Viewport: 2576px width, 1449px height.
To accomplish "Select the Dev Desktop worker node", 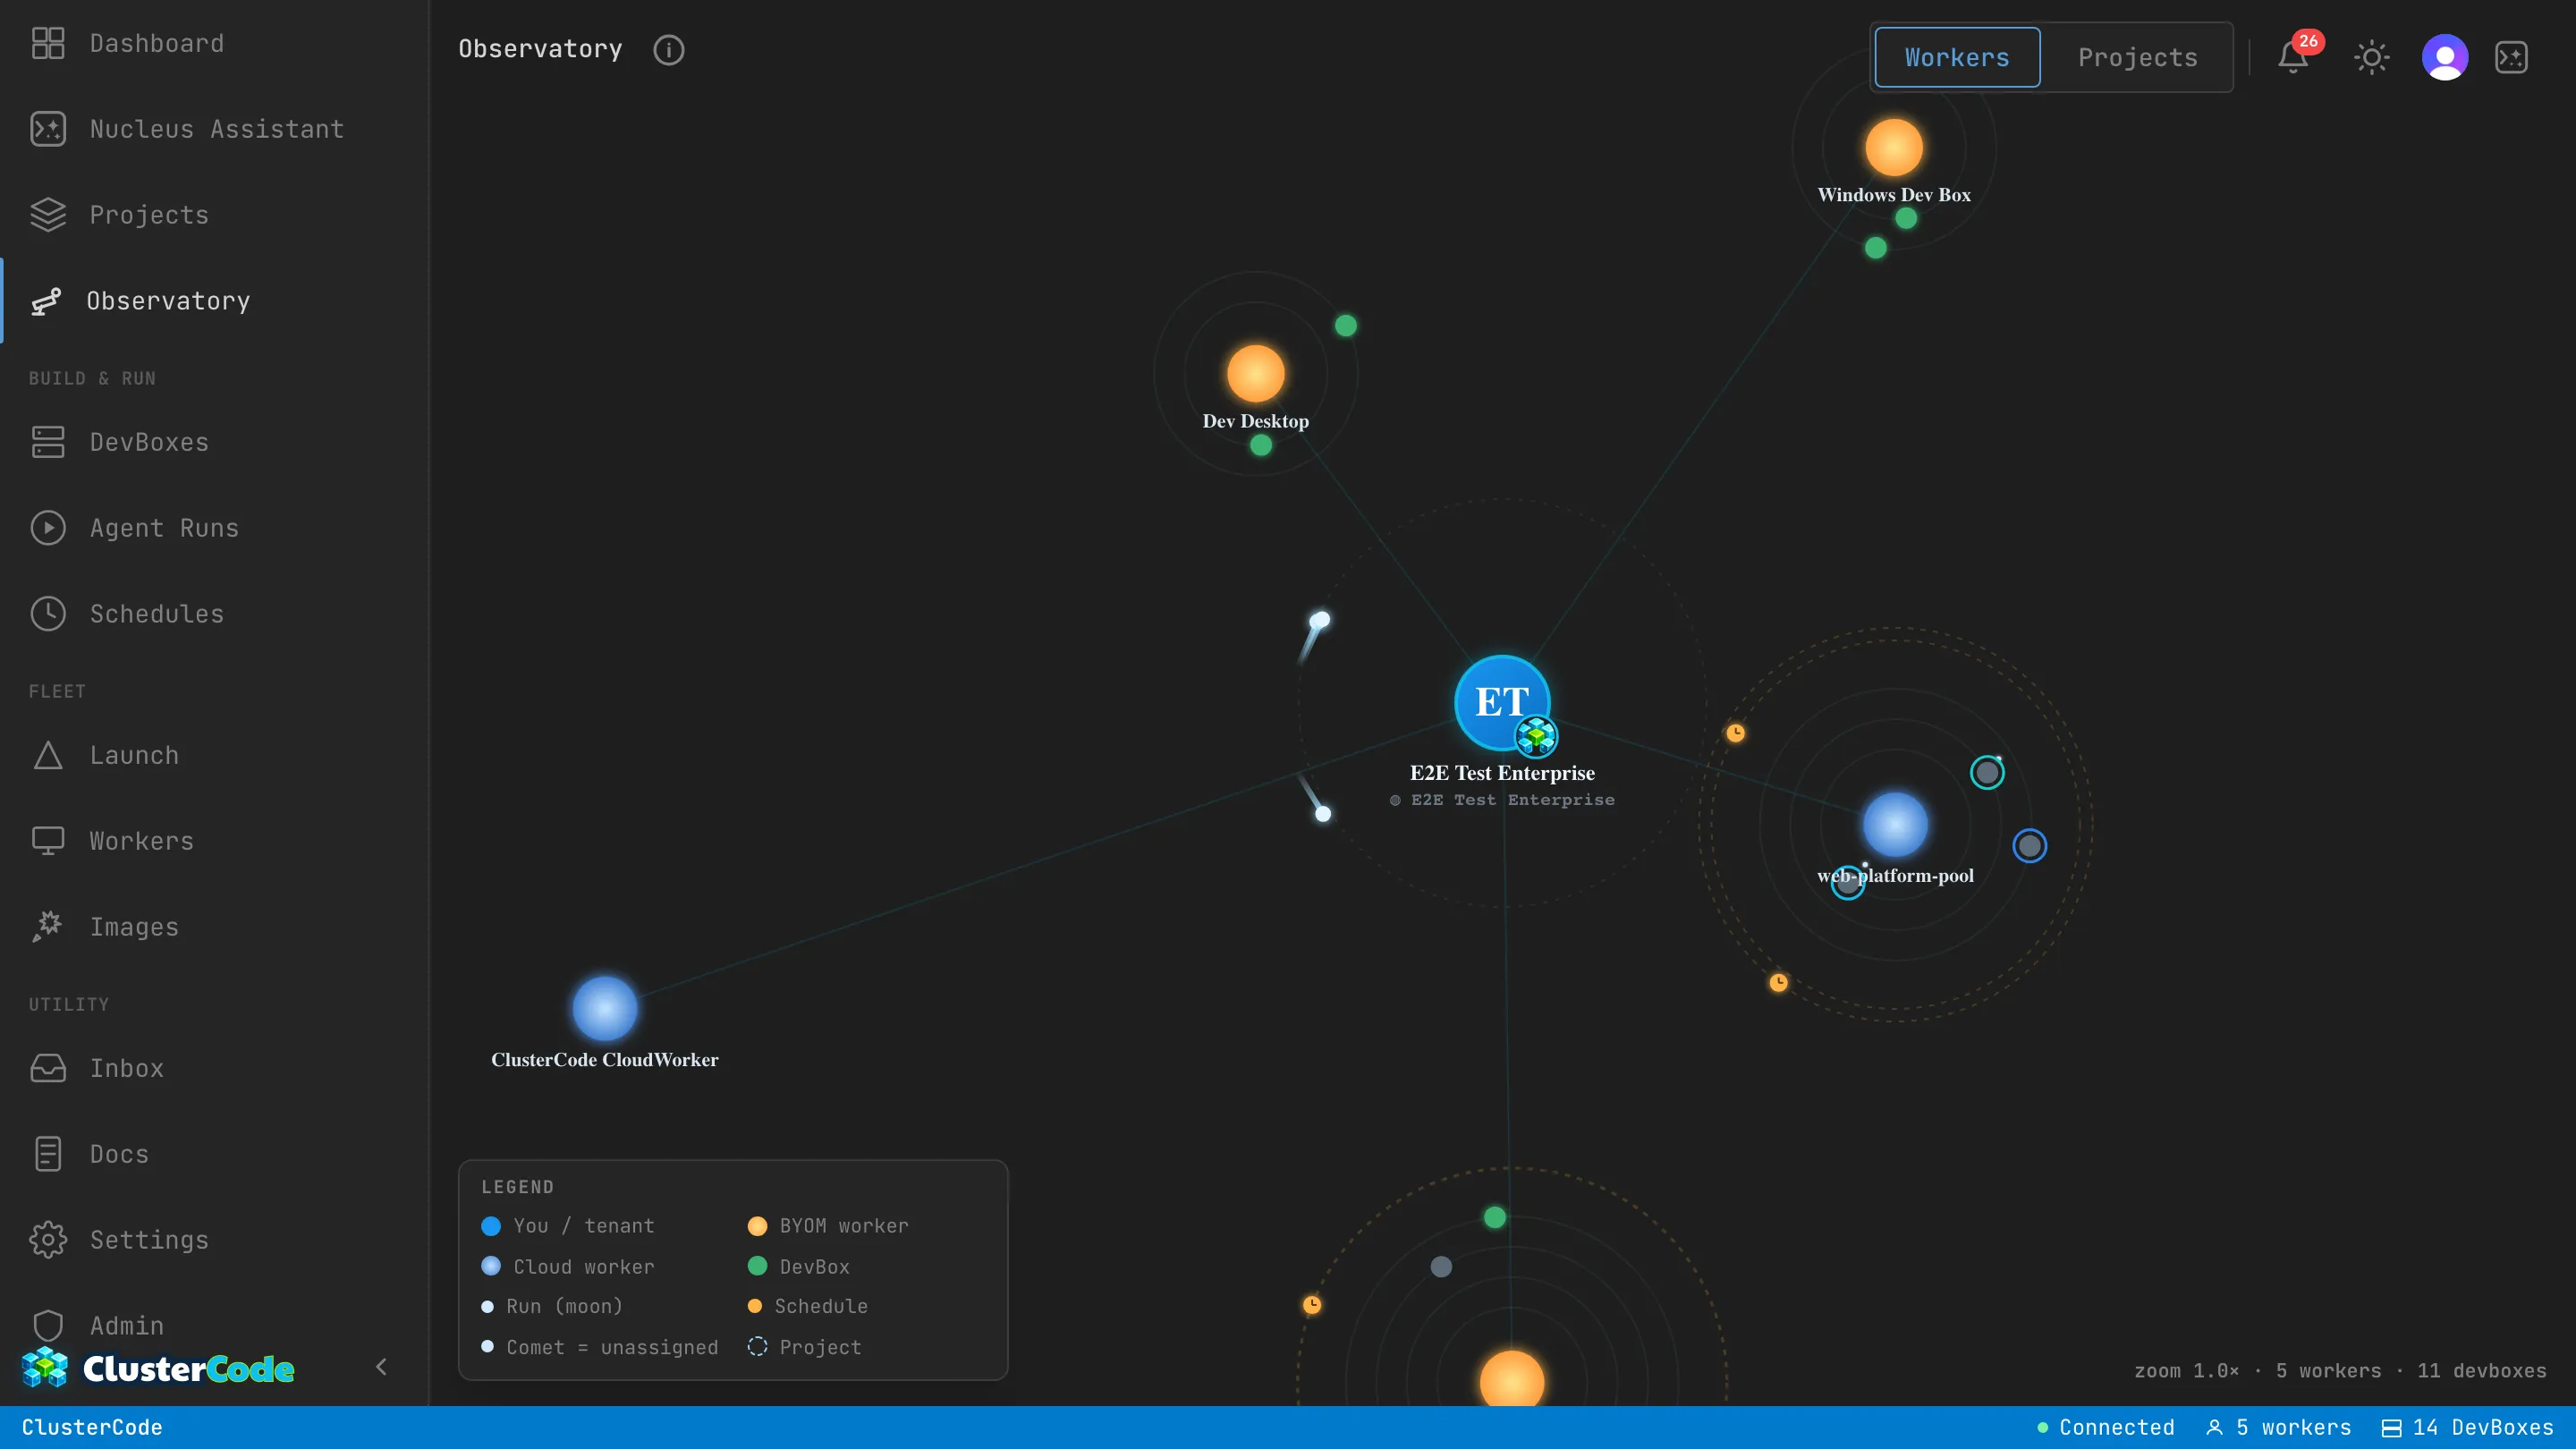I will pos(1256,373).
